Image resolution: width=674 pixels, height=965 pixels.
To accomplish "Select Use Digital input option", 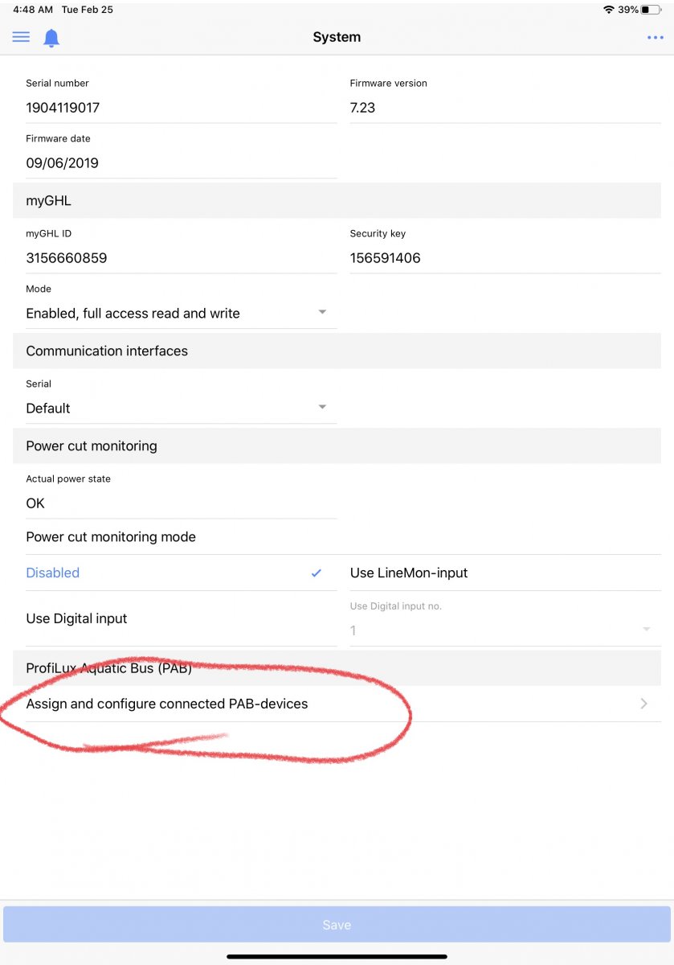I will pos(182,618).
